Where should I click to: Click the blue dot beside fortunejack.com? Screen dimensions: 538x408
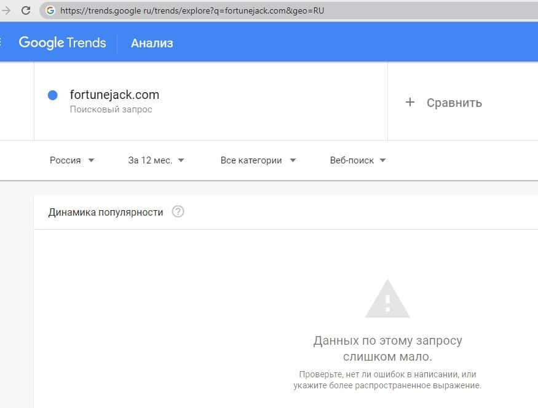(53, 95)
